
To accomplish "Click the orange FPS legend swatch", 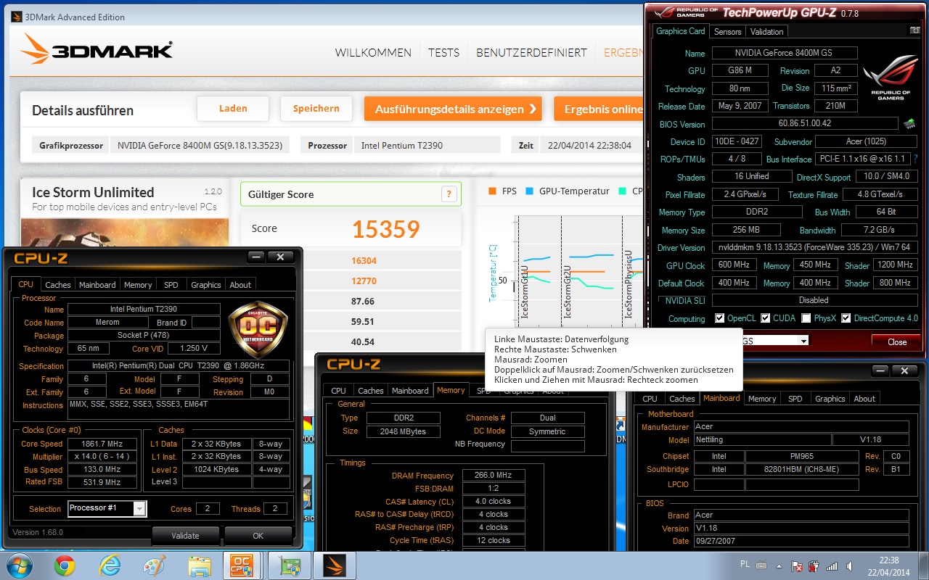I will tap(492, 191).
